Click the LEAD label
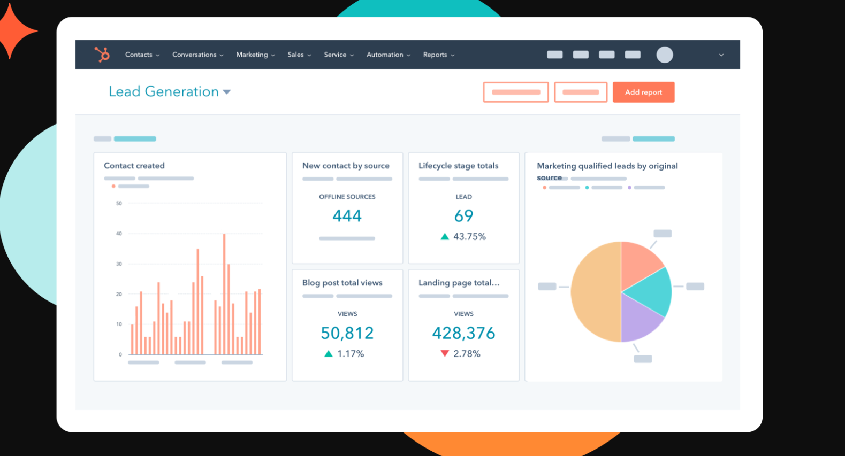 [x=464, y=197]
